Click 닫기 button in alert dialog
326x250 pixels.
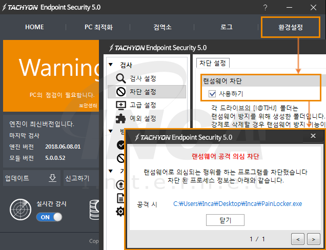(225, 220)
